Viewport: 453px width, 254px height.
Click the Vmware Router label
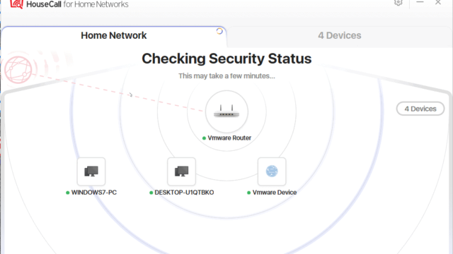[229, 138]
